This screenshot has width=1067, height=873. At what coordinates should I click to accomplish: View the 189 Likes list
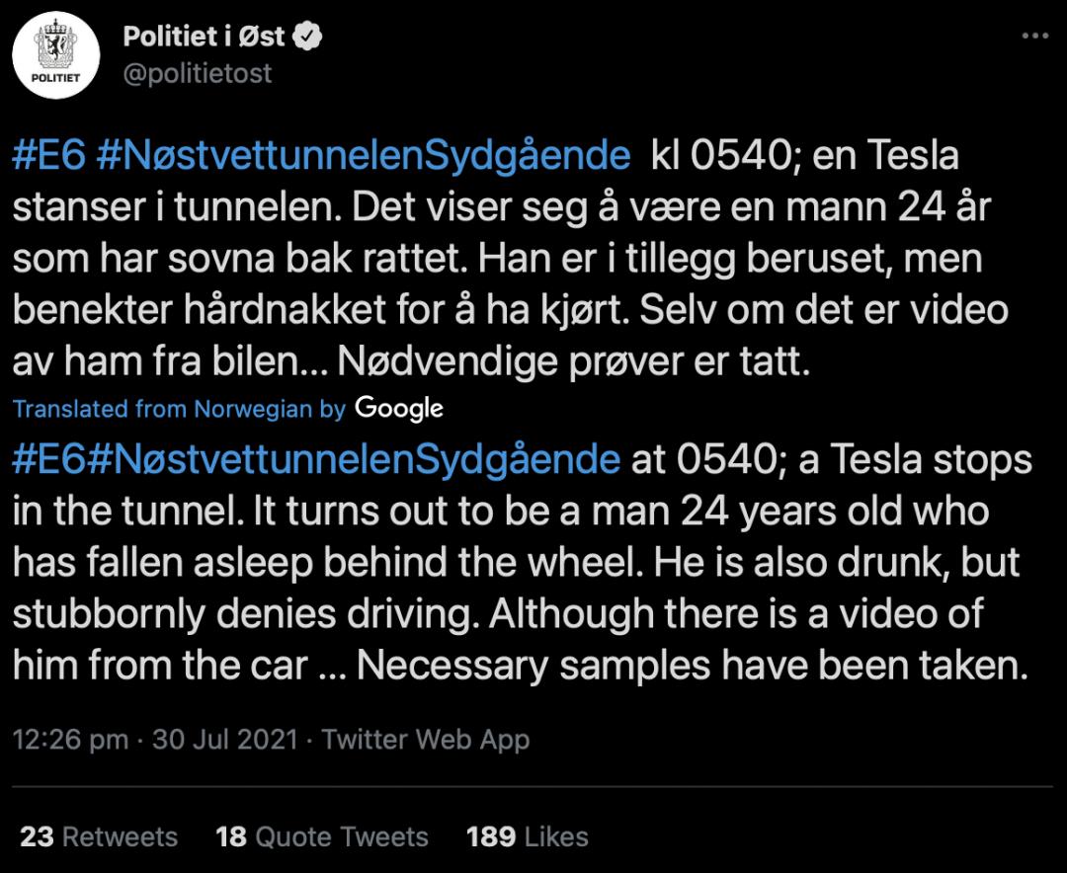pyautogui.click(x=528, y=836)
